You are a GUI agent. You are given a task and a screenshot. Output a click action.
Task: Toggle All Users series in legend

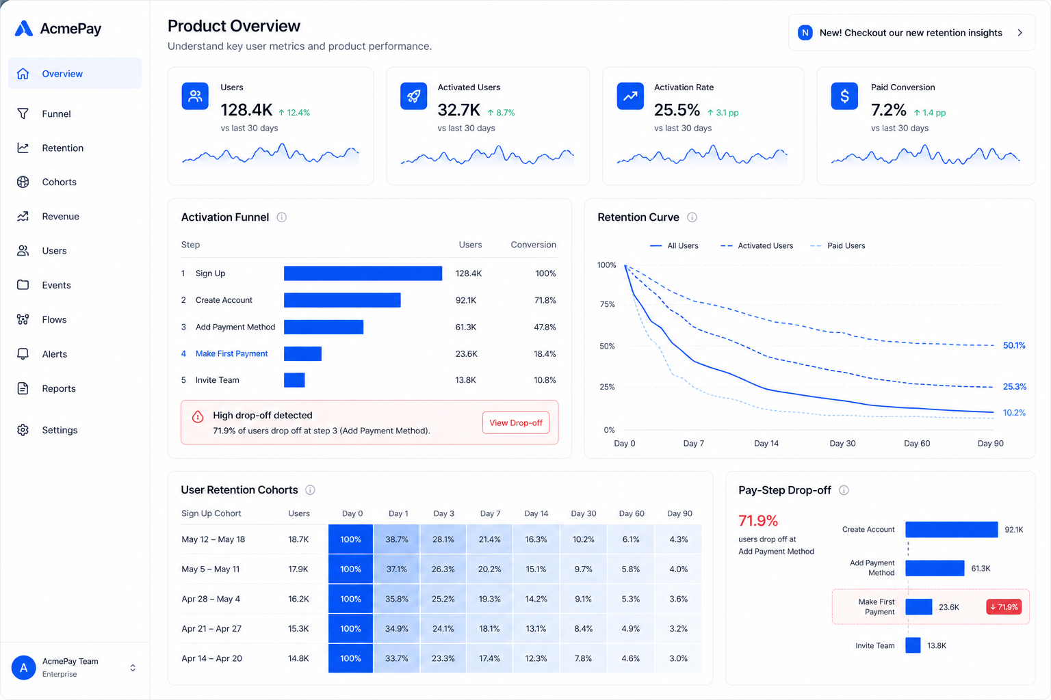coord(674,246)
